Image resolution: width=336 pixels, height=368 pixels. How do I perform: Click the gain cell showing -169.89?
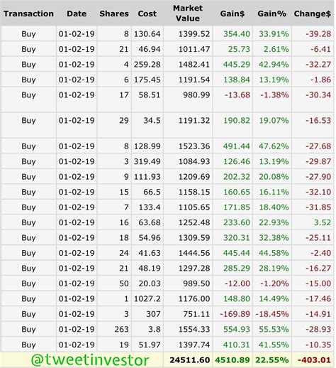click(235, 314)
